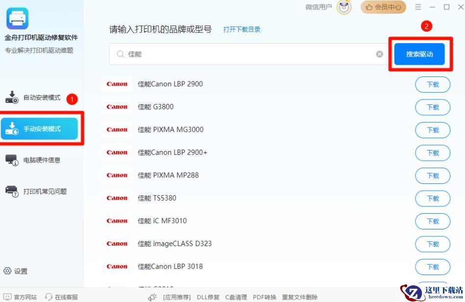Open 打印机常见问题 in the sidebar
The width and height of the screenshot is (465, 302).
39,191
